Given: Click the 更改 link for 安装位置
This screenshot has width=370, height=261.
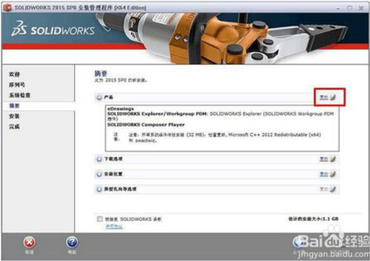Looking at the screenshot, I should pyautogui.click(x=324, y=174).
